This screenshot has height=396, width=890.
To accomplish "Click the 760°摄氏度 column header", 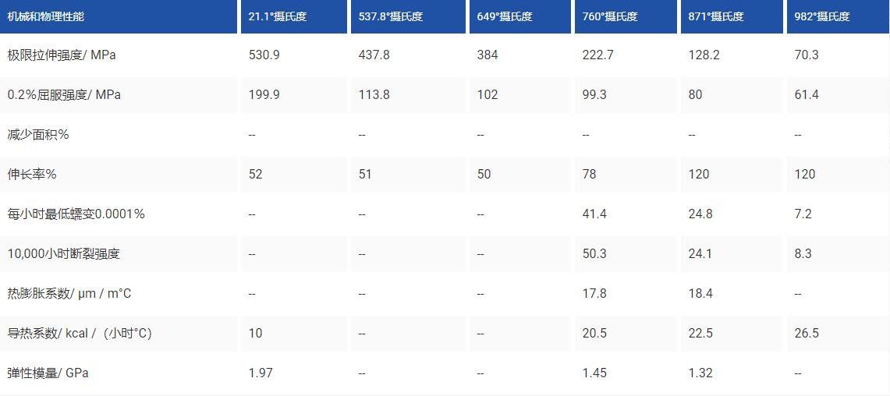I will (610, 16).
